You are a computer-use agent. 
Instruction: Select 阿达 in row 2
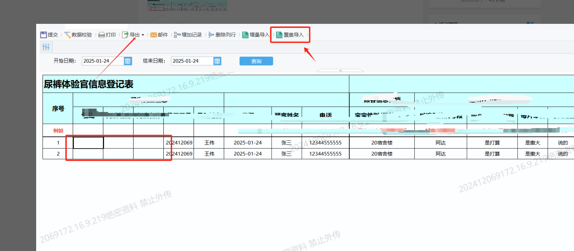coord(440,153)
